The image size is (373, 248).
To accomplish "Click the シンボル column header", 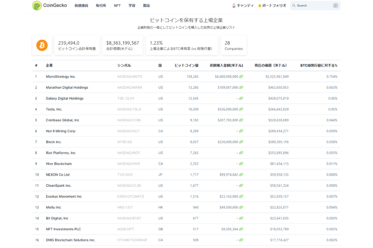I will pos(124,66).
